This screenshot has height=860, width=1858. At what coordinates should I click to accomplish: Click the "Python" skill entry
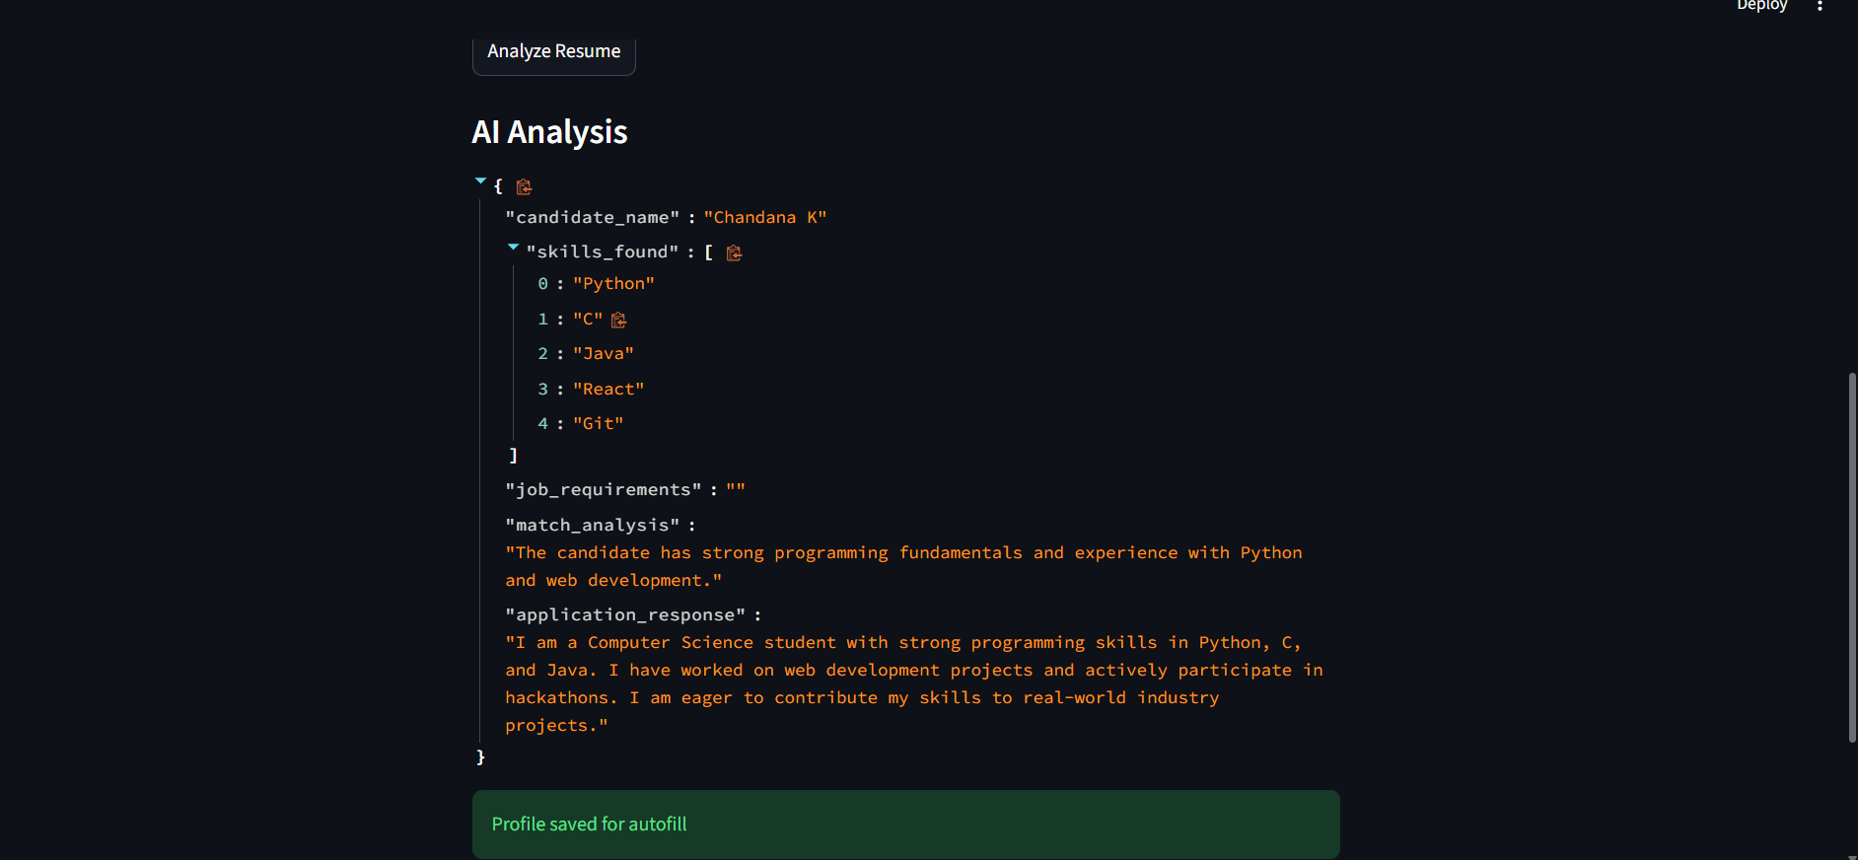[x=613, y=284]
